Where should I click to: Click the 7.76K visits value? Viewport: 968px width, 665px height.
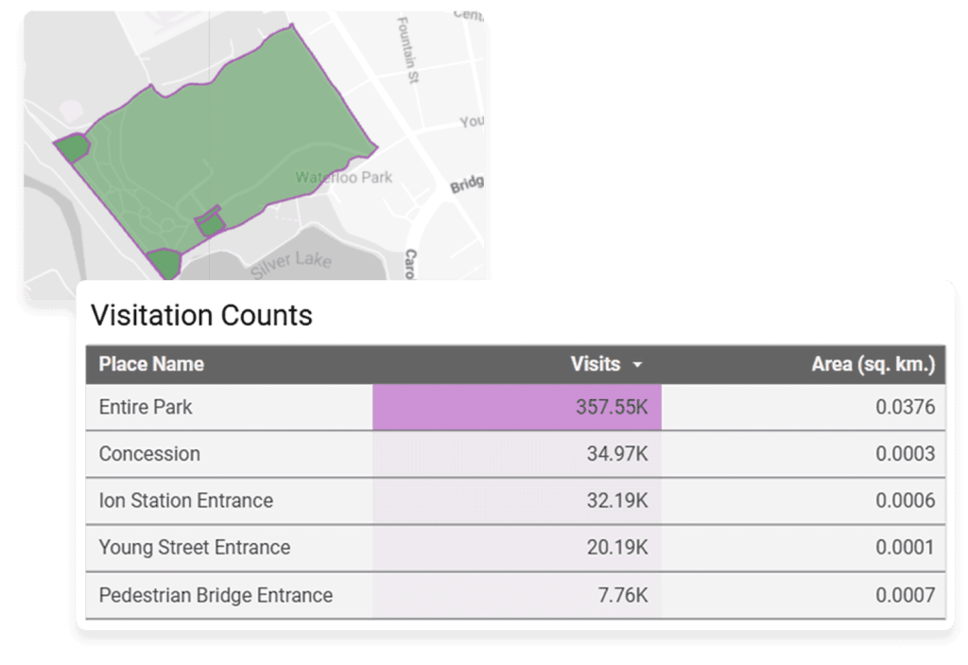click(x=622, y=596)
